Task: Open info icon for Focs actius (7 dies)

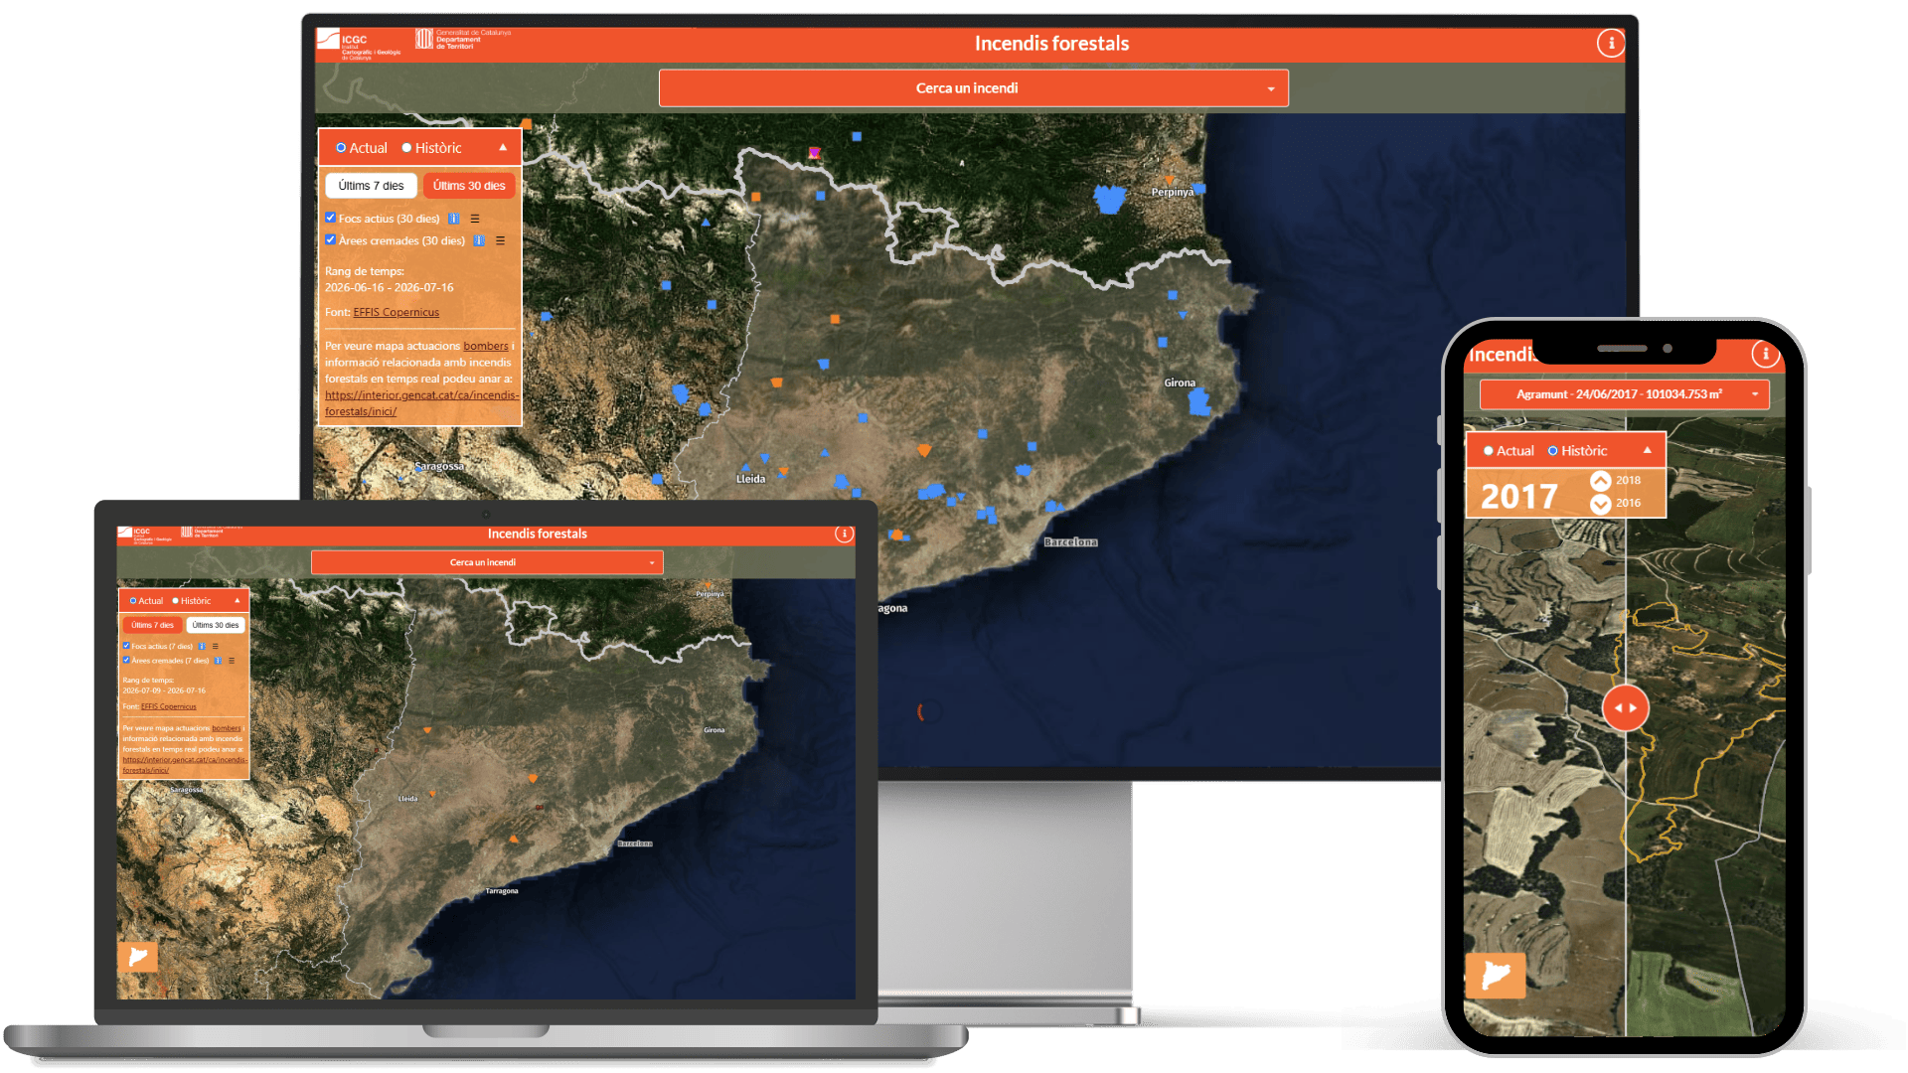Action: coord(202,647)
